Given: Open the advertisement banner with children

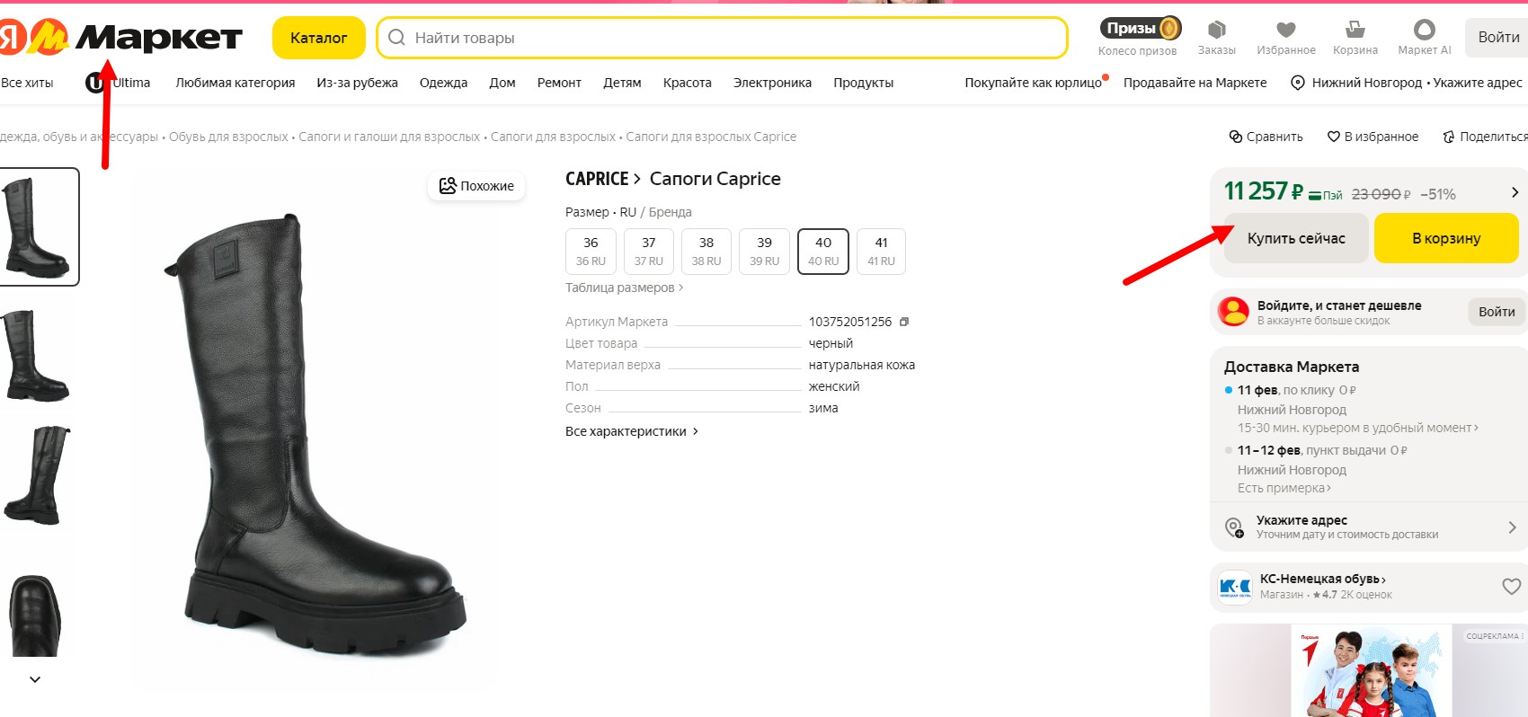Looking at the screenshot, I should 1369,670.
